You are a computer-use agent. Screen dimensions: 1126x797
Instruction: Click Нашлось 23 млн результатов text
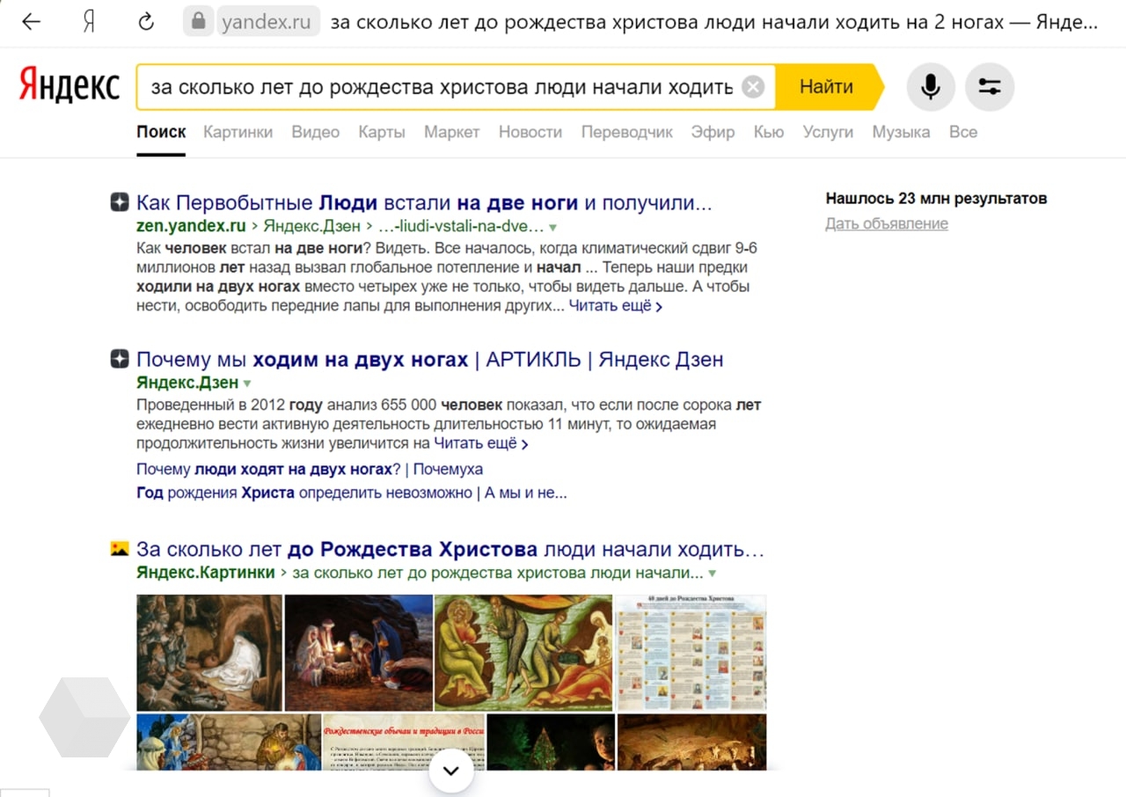936,198
